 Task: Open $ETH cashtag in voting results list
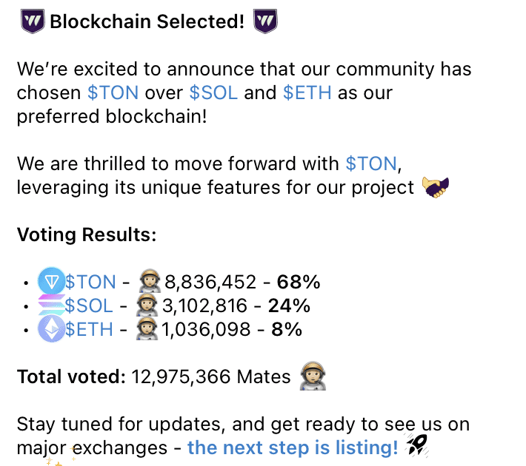[89, 329]
